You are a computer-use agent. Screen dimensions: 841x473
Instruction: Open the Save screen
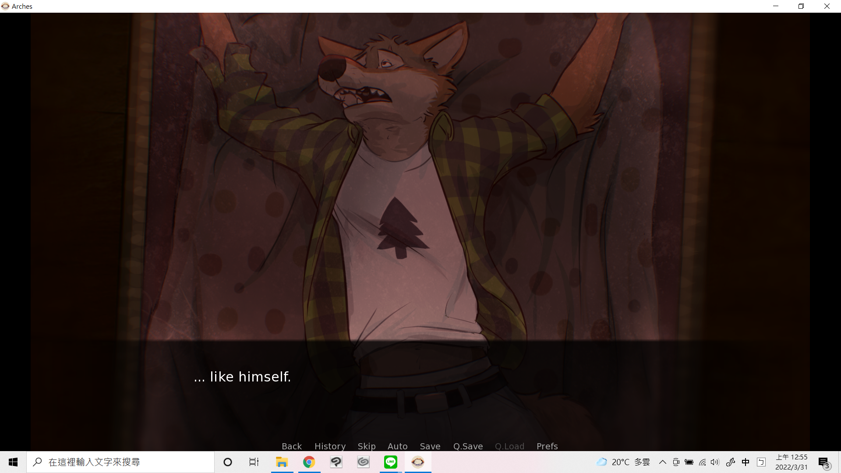pos(430,446)
